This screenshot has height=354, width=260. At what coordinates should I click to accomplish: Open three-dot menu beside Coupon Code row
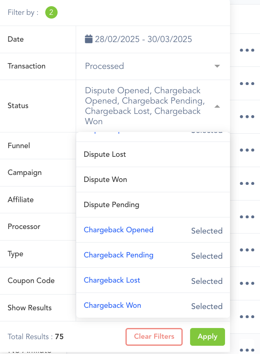click(247, 283)
